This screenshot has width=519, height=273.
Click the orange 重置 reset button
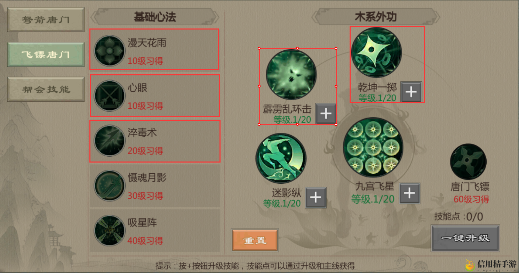tap(255, 240)
